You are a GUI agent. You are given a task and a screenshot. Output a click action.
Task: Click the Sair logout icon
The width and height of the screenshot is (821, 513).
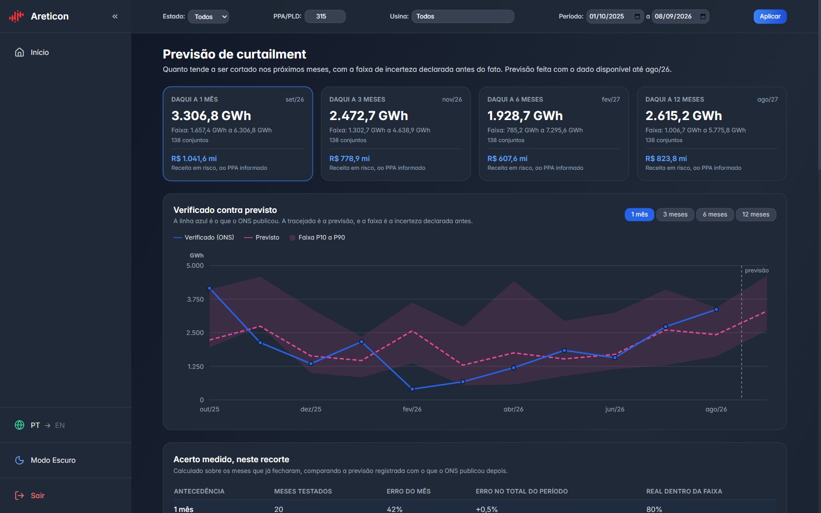click(x=19, y=496)
